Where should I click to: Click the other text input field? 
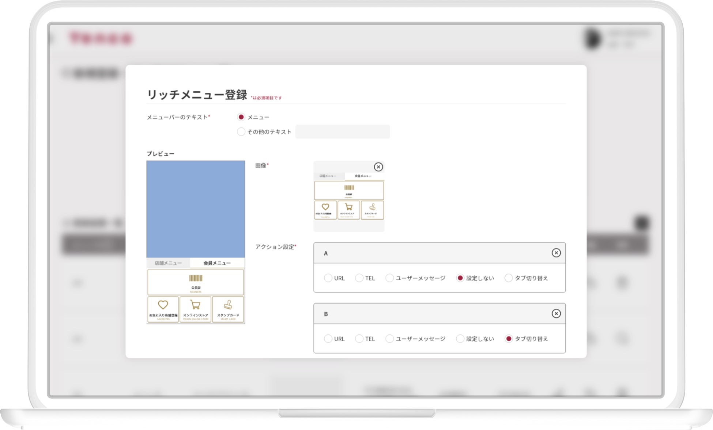click(342, 132)
